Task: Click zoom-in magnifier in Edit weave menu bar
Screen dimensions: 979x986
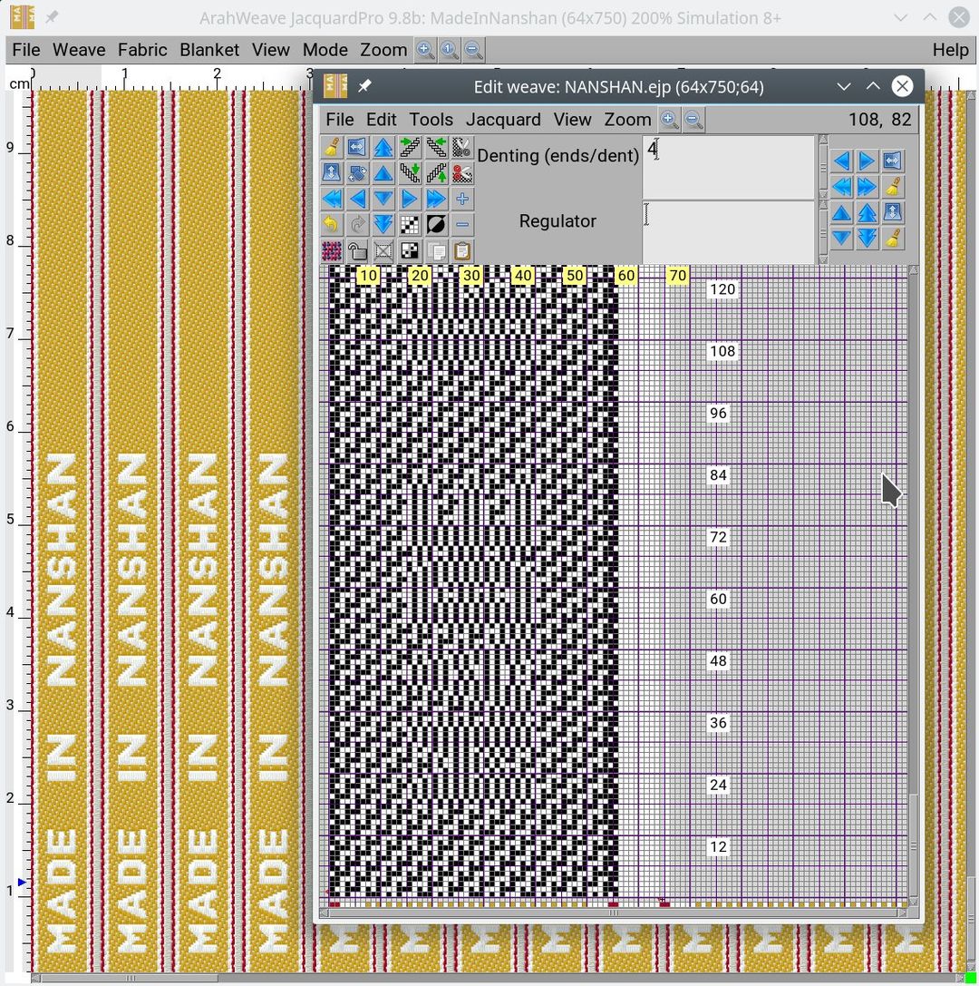Action: 670,120
